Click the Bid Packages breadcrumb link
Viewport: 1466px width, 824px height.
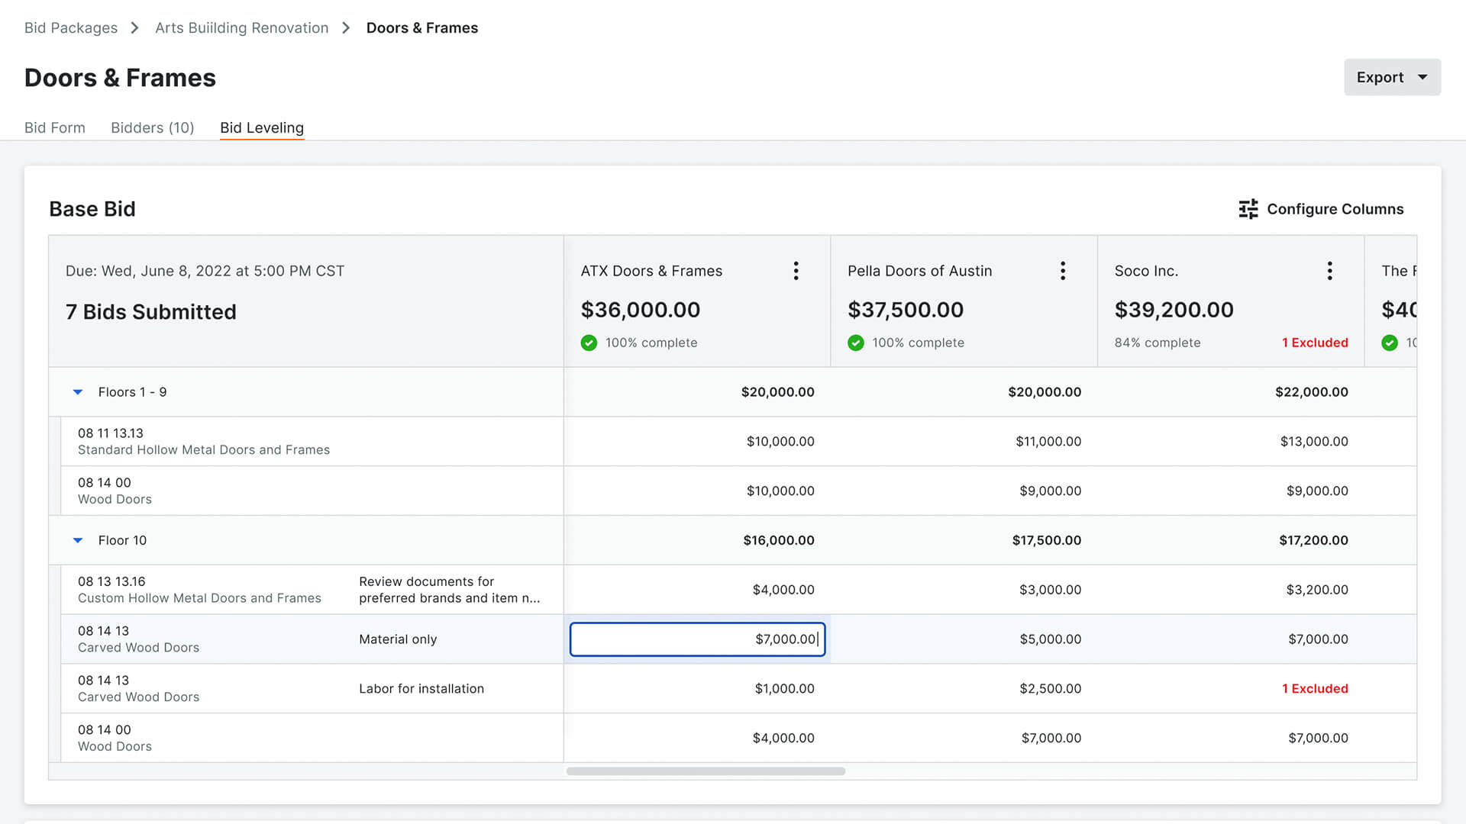(70, 27)
